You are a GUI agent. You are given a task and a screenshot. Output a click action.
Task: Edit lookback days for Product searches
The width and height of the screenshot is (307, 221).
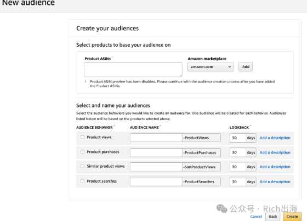point(238,182)
